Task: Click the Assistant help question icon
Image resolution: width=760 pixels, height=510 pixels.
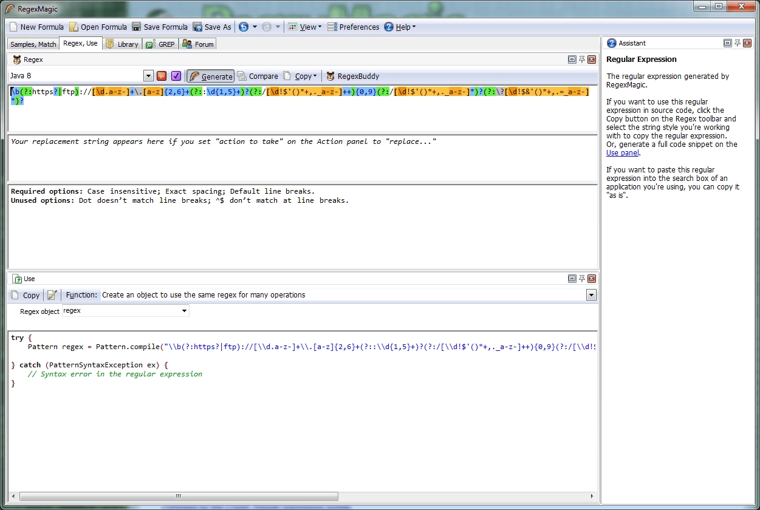Action: (612, 43)
